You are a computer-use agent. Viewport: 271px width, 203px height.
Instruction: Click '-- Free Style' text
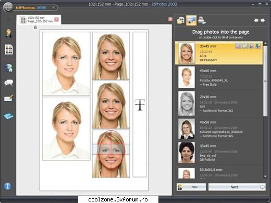click(x=208, y=85)
